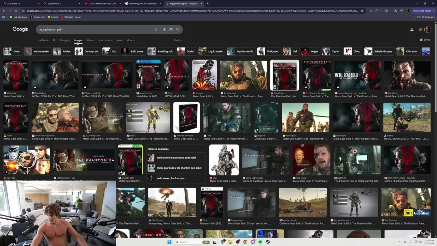The image size is (437, 246).
Task: Click the Google logo
Action: [20, 29]
